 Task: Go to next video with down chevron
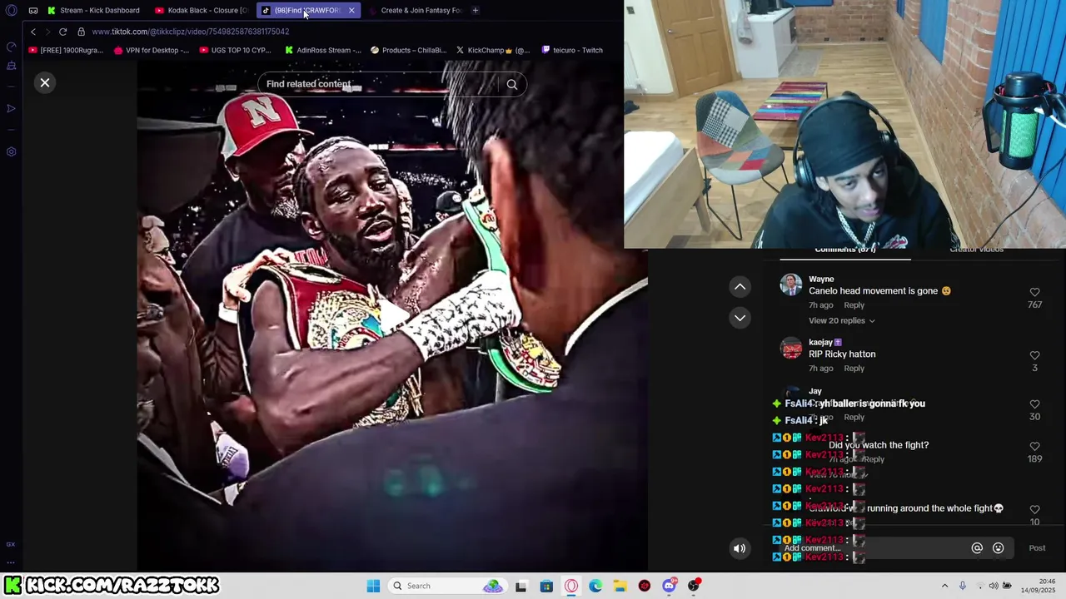(740, 318)
